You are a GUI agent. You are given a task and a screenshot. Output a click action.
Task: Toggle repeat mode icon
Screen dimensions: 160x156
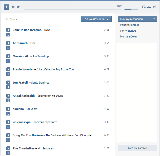point(144,7)
